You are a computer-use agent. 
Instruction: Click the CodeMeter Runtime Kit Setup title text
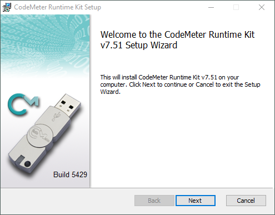(x=58, y=7)
